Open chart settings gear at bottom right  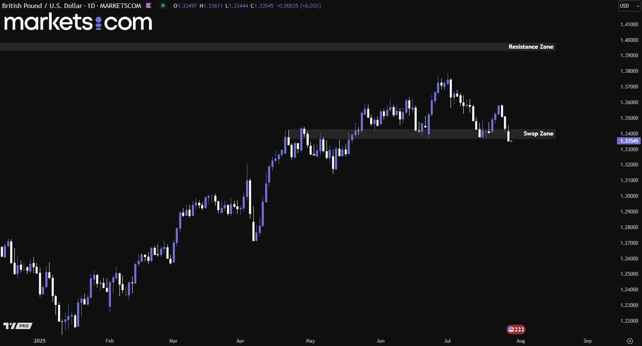click(x=630, y=341)
